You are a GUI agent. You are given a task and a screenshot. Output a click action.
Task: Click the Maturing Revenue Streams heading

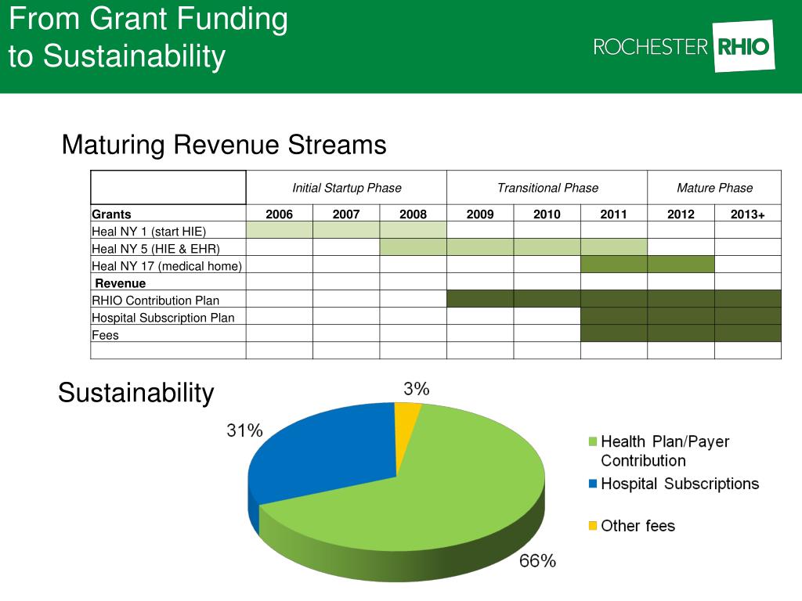click(x=224, y=145)
